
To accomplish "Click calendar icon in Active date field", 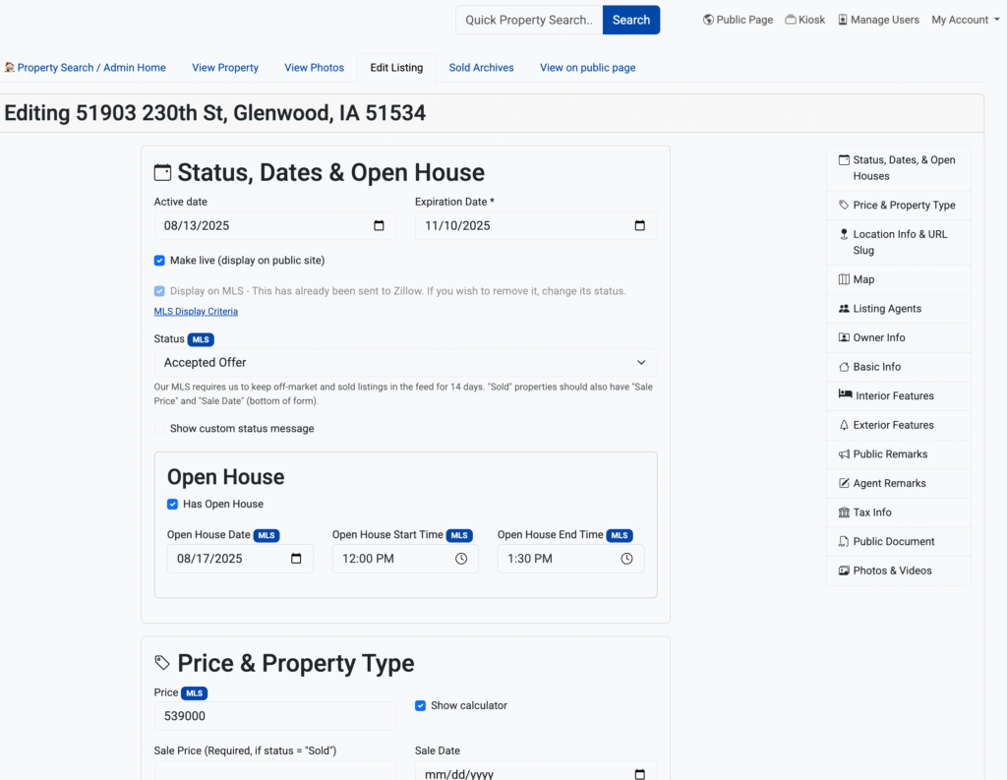I will pos(380,226).
